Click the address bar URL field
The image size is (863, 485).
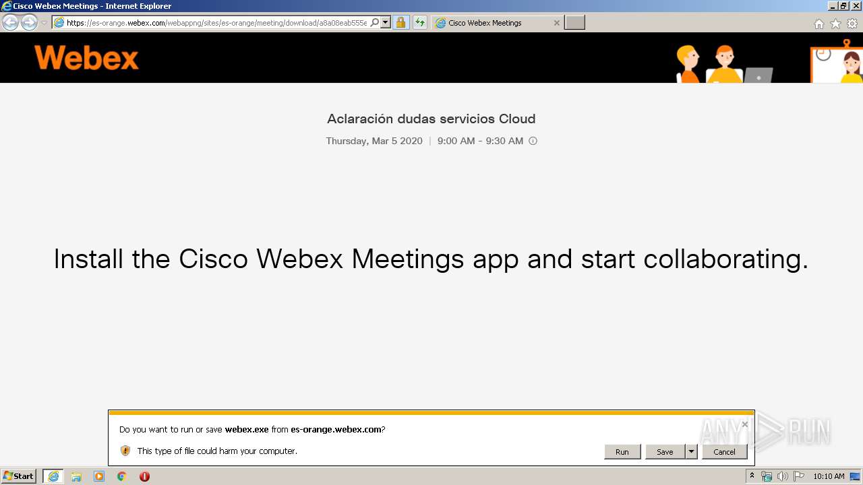[216, 23]
